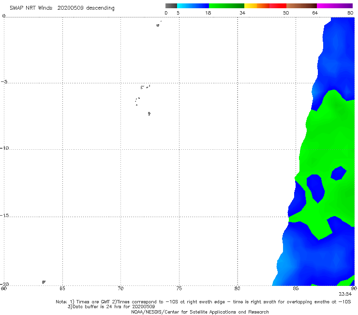Click the latitude label '-5'
The image size is (358, 315).
pos(4,82)
